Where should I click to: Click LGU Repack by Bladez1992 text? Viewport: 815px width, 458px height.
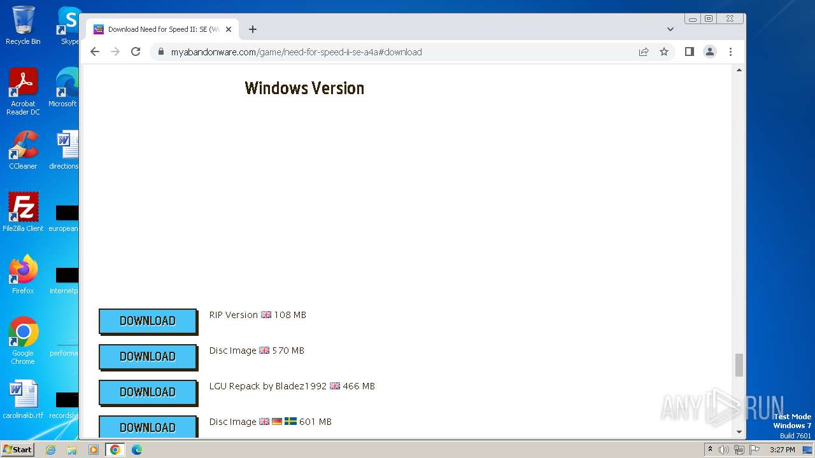292,386
